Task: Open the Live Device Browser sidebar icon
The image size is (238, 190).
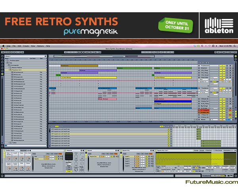Action: tap(2, 59)
